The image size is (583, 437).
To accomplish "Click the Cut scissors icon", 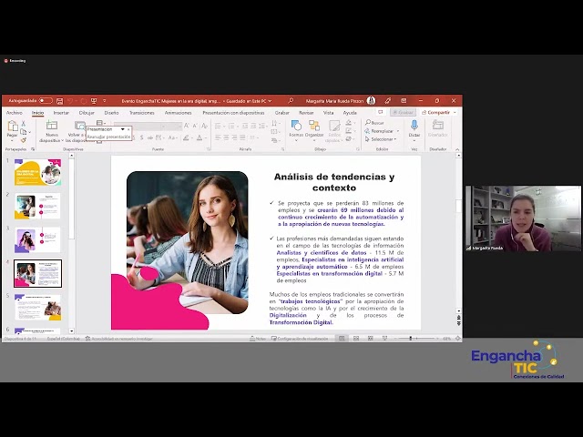I will click(x=24, y=124).
